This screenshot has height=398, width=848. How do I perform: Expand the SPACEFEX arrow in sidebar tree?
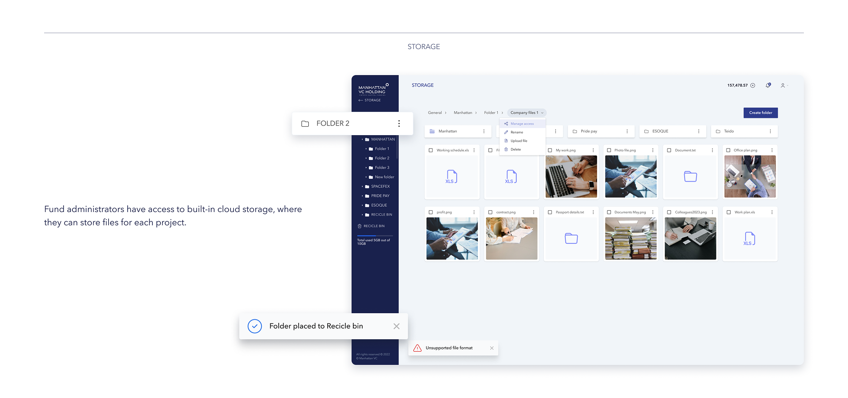[362, 186]
